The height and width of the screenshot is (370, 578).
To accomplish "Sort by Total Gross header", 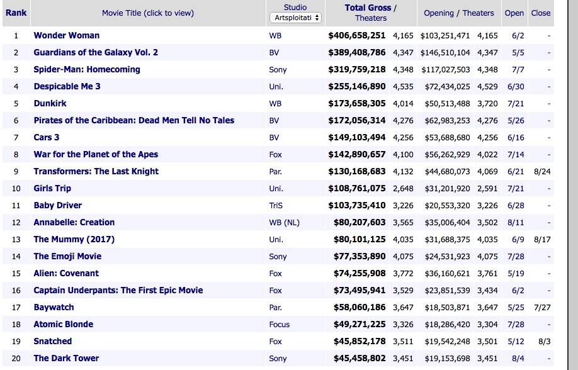I will tap(368, 8).
